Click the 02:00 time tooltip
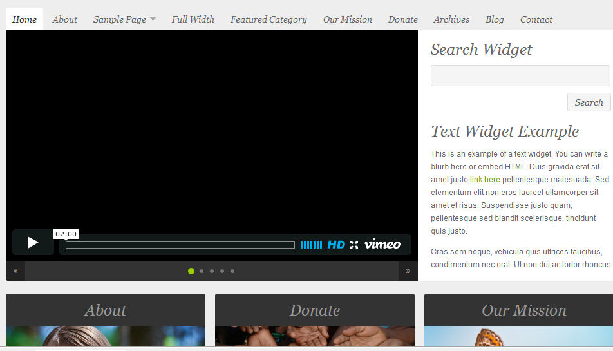 click(x=66, y=234)
